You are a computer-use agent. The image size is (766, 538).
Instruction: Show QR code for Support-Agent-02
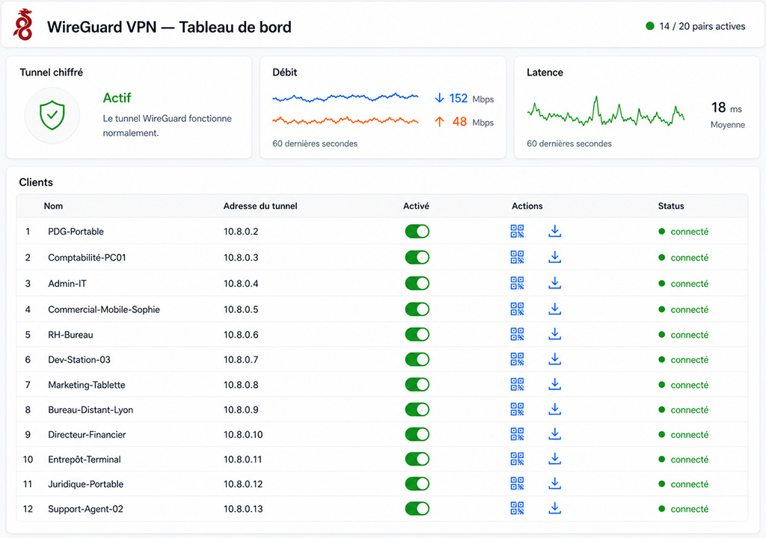coord(517,508)
